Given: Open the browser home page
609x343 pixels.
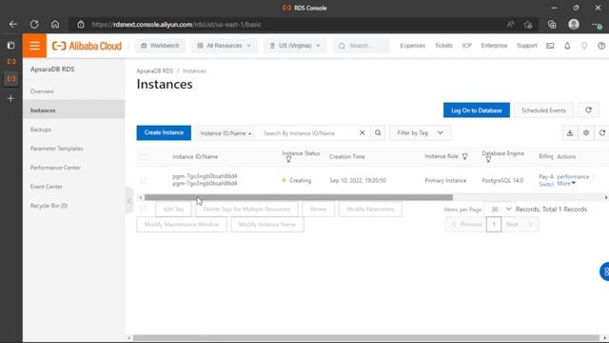Looking at the screenshot, I should pyautogui.click(x=55, y=25).
